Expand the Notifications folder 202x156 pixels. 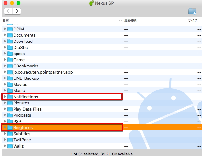coord(5,97)
